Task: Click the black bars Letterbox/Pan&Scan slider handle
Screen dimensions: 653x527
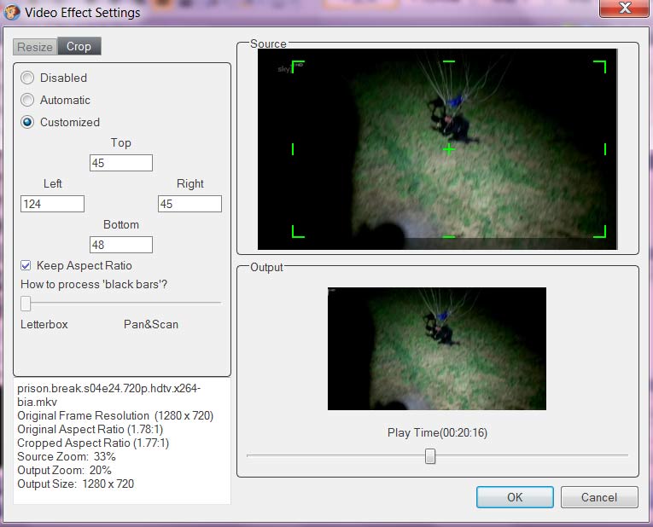Action: pyautogui.click(x=26, y=304)
